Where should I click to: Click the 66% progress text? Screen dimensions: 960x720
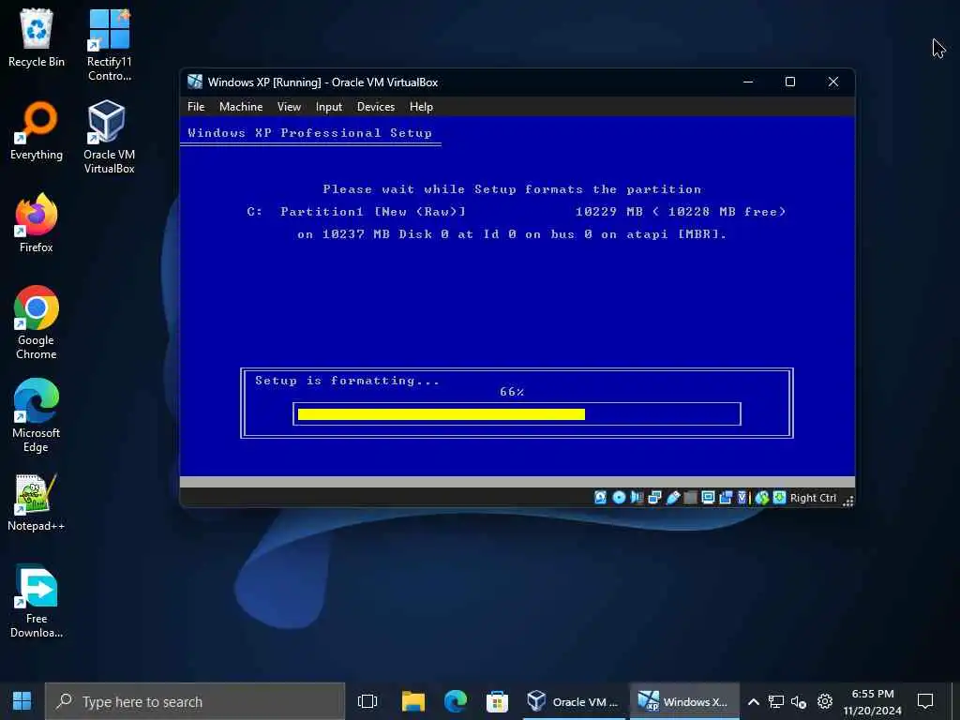tap(512, 392)
